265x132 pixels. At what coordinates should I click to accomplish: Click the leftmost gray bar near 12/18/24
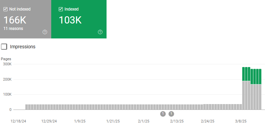[x=27, y=107]
